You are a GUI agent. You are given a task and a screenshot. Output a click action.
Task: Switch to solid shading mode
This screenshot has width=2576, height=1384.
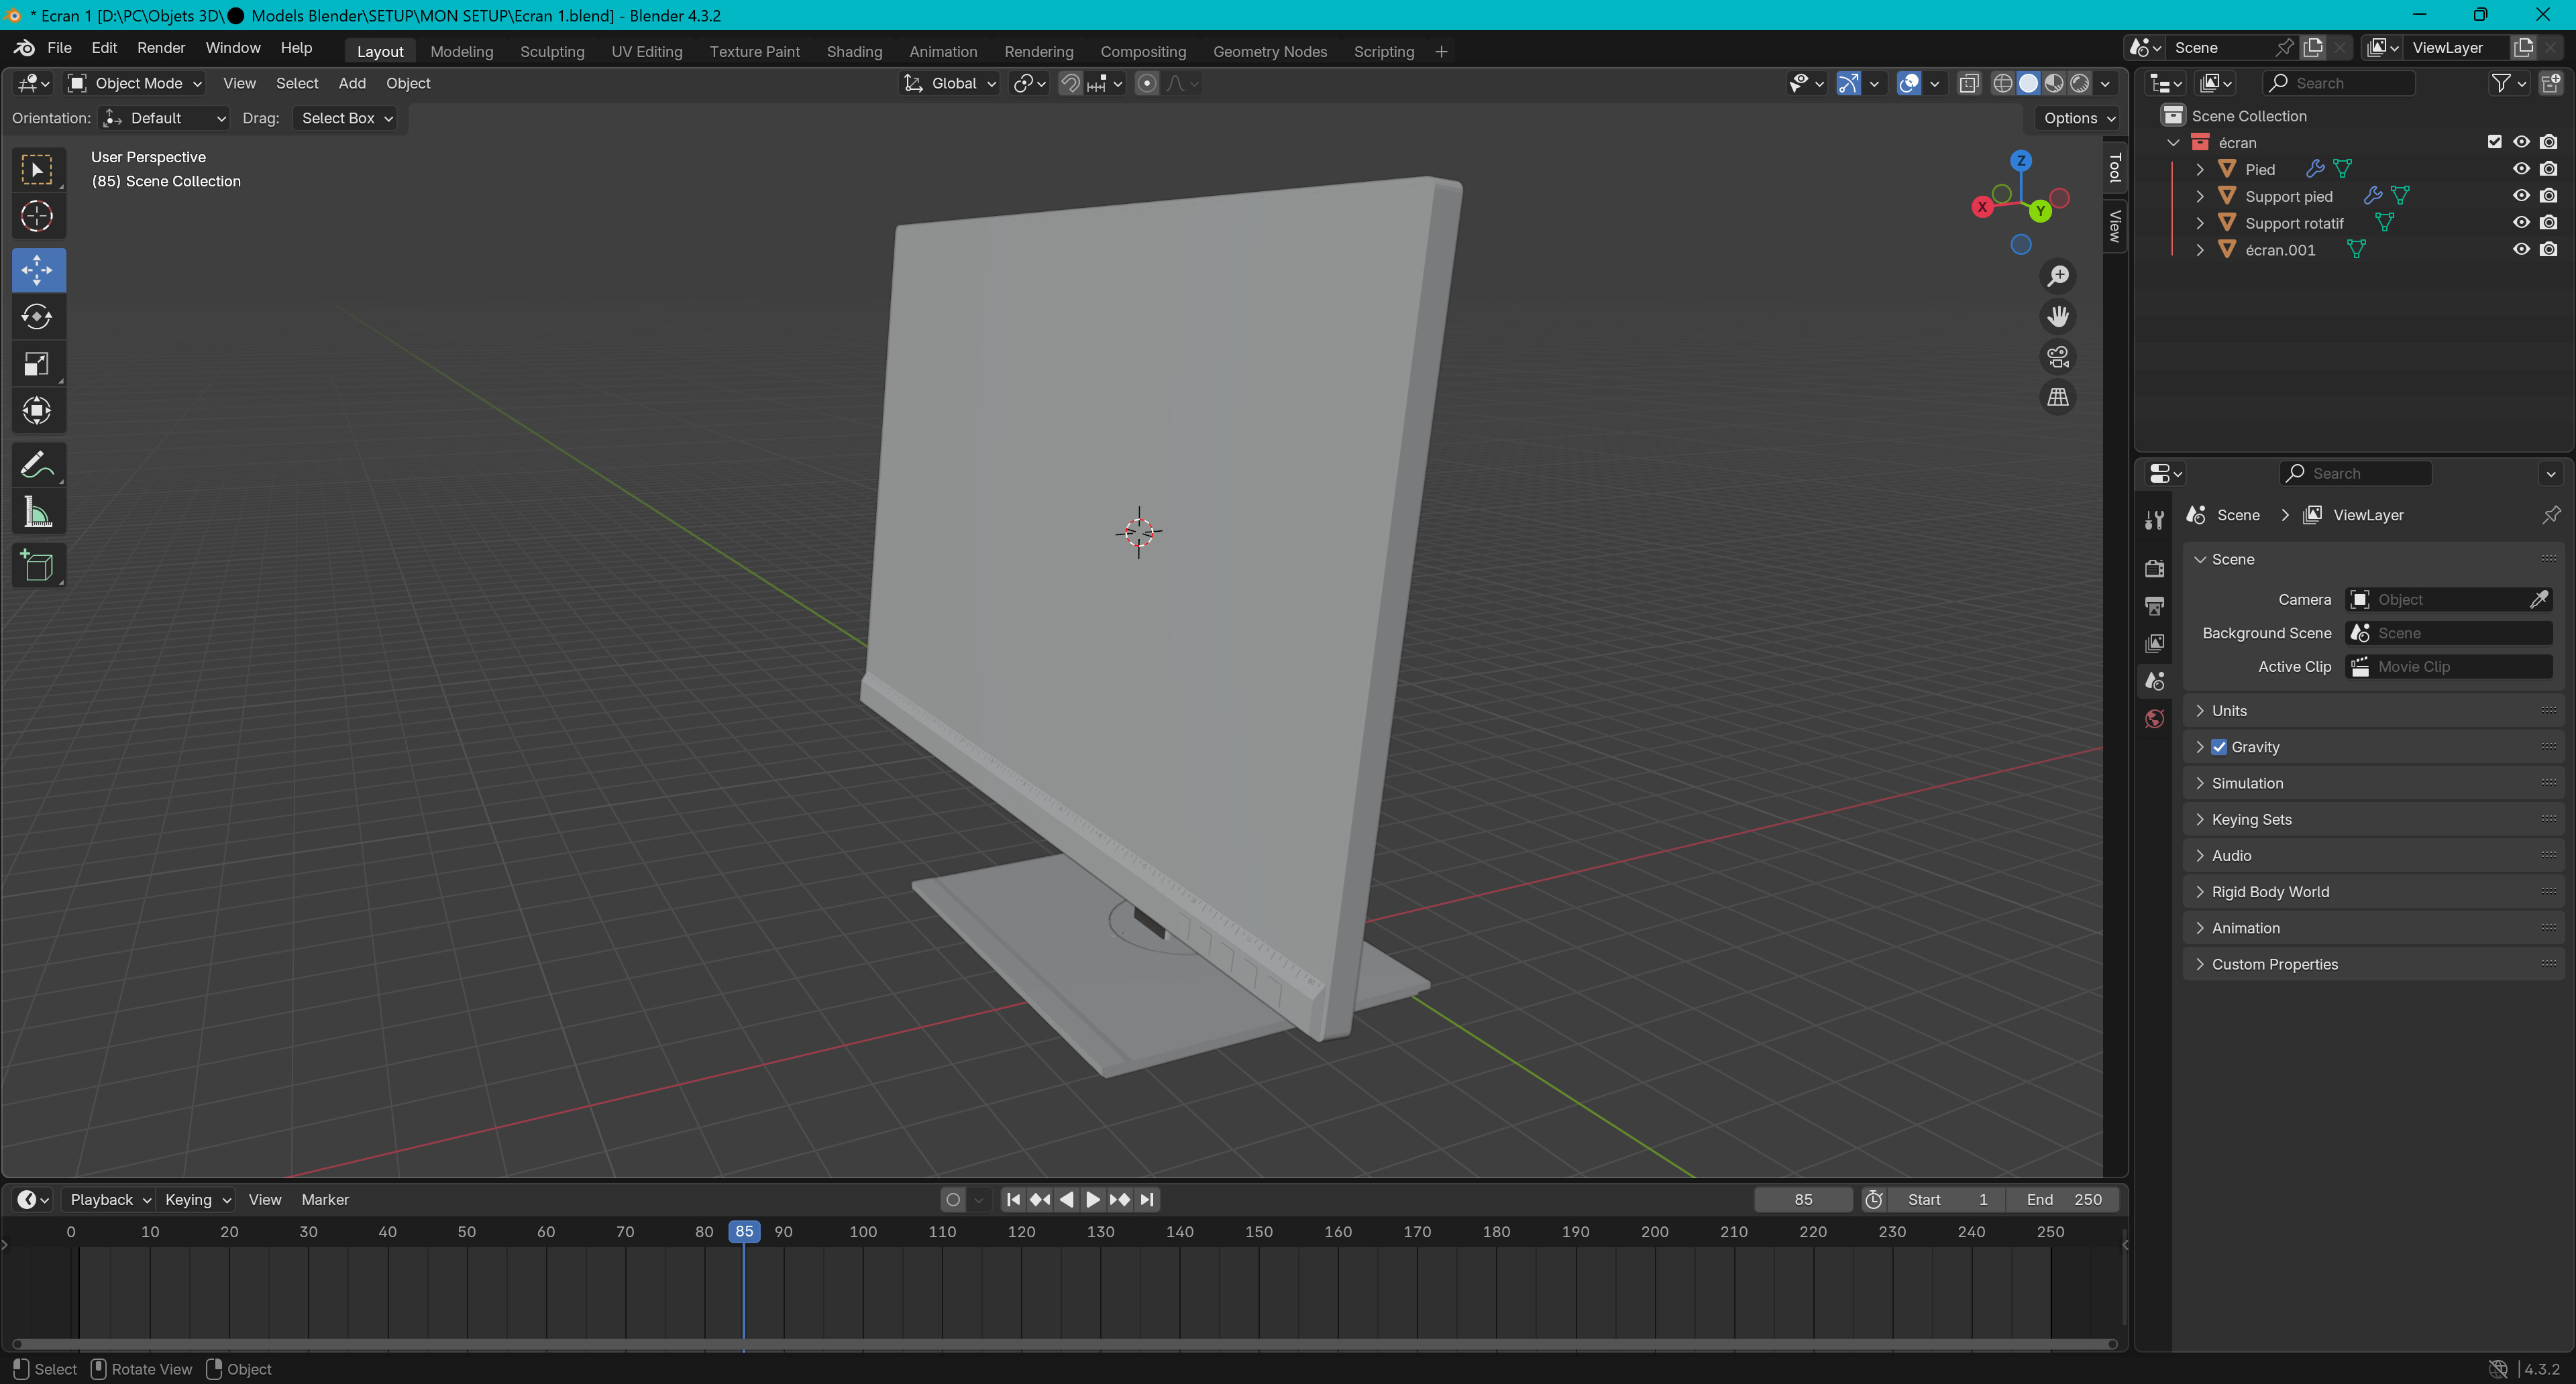click(2028, 83)
